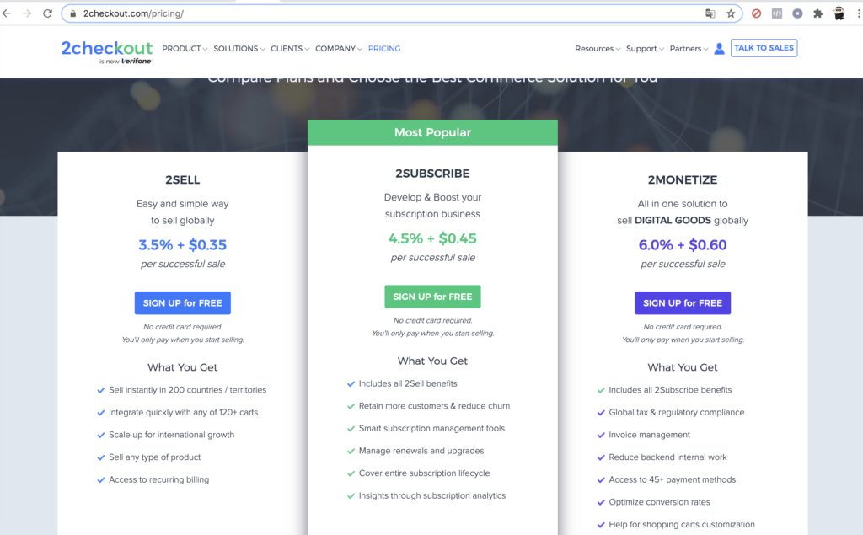
Task: Click the 3.5% + $0.35 price
Action: pyautogui.click(x=183, y=245)
